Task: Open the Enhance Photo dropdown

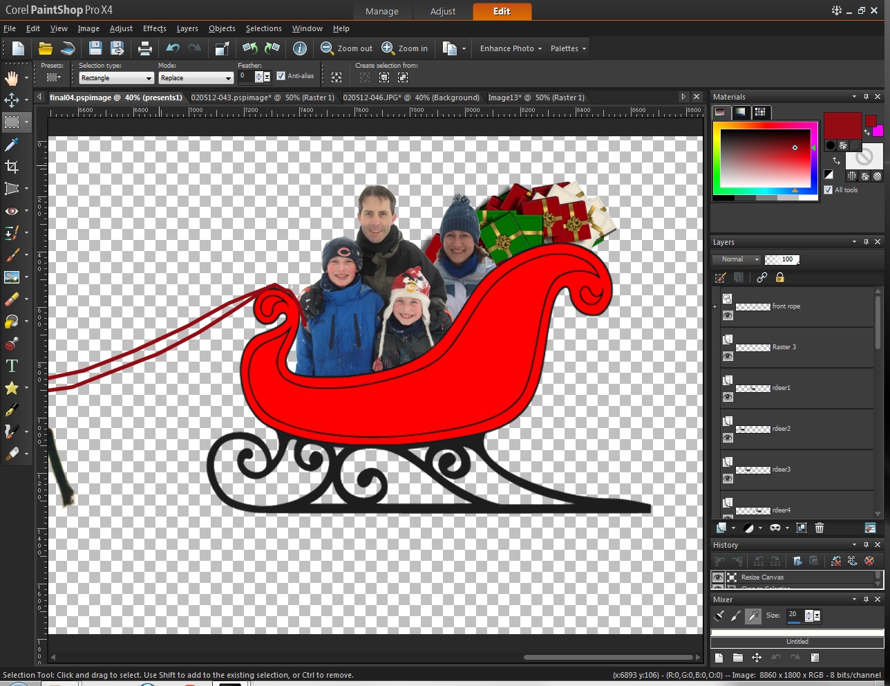Action: click(x=511, y=48)
